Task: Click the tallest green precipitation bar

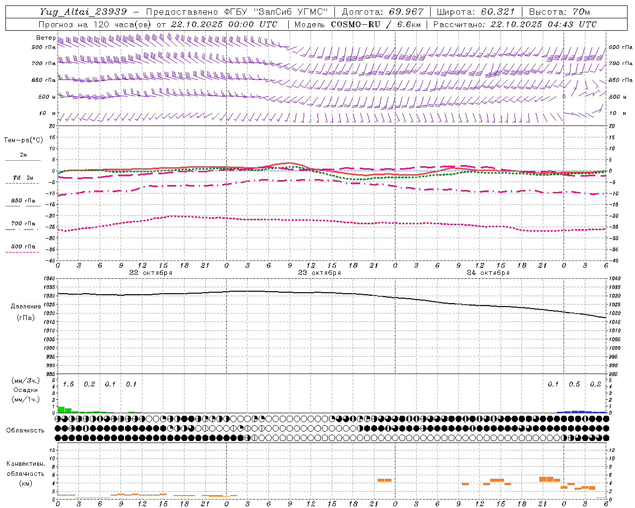Action: (x=61, y=410)
